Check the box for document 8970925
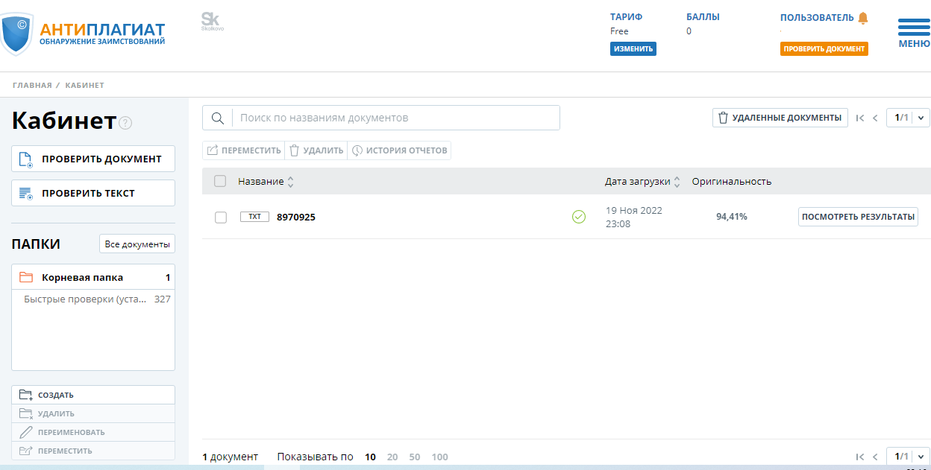This screenshot has height=470, width=931. (221, 217)
